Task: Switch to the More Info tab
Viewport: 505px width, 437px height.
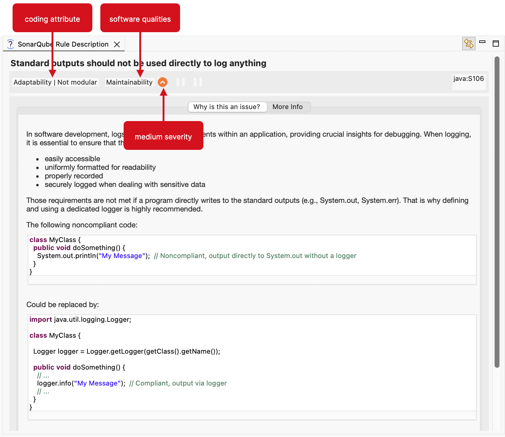Action: [x=287, y=107]
